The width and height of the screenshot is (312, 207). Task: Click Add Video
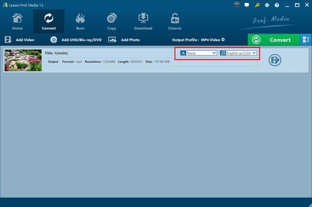(x=20, y=40)
